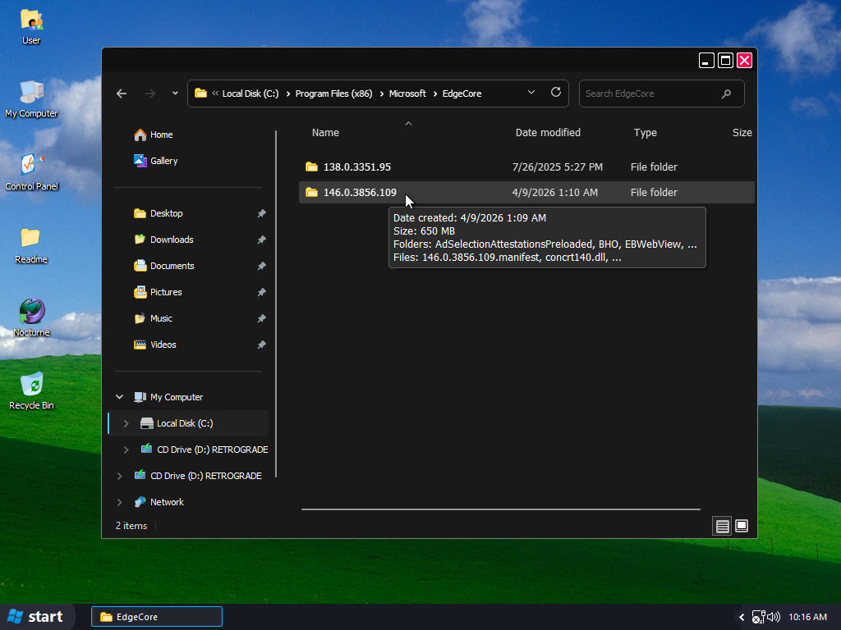This screenshot has width=841, height=630.
Task: Select the Recycle Bin desktop icon
Action: (31, 386)
